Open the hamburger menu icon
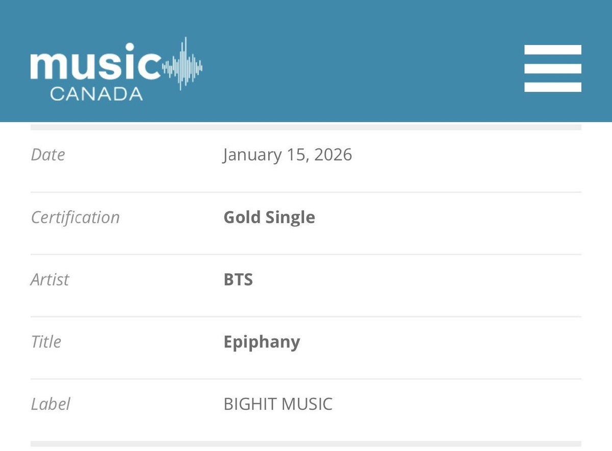This screenshot has width=612, height=451. (x=553, y=68)
